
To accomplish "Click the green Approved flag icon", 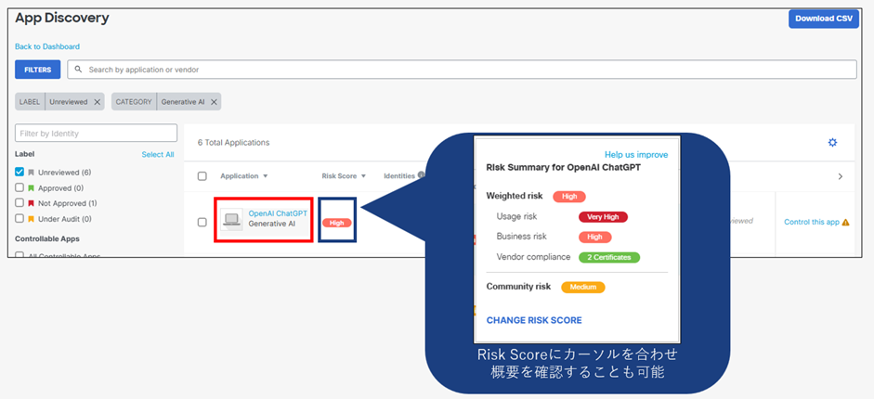I will [x=31, y=187].
